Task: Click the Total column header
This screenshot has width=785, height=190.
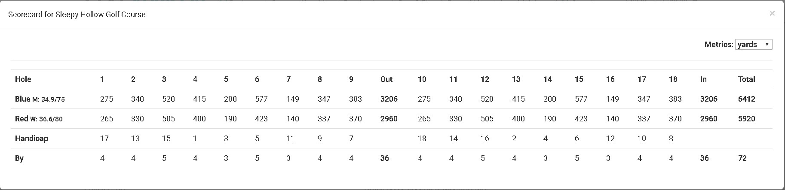Action: (x=746, y=79)
